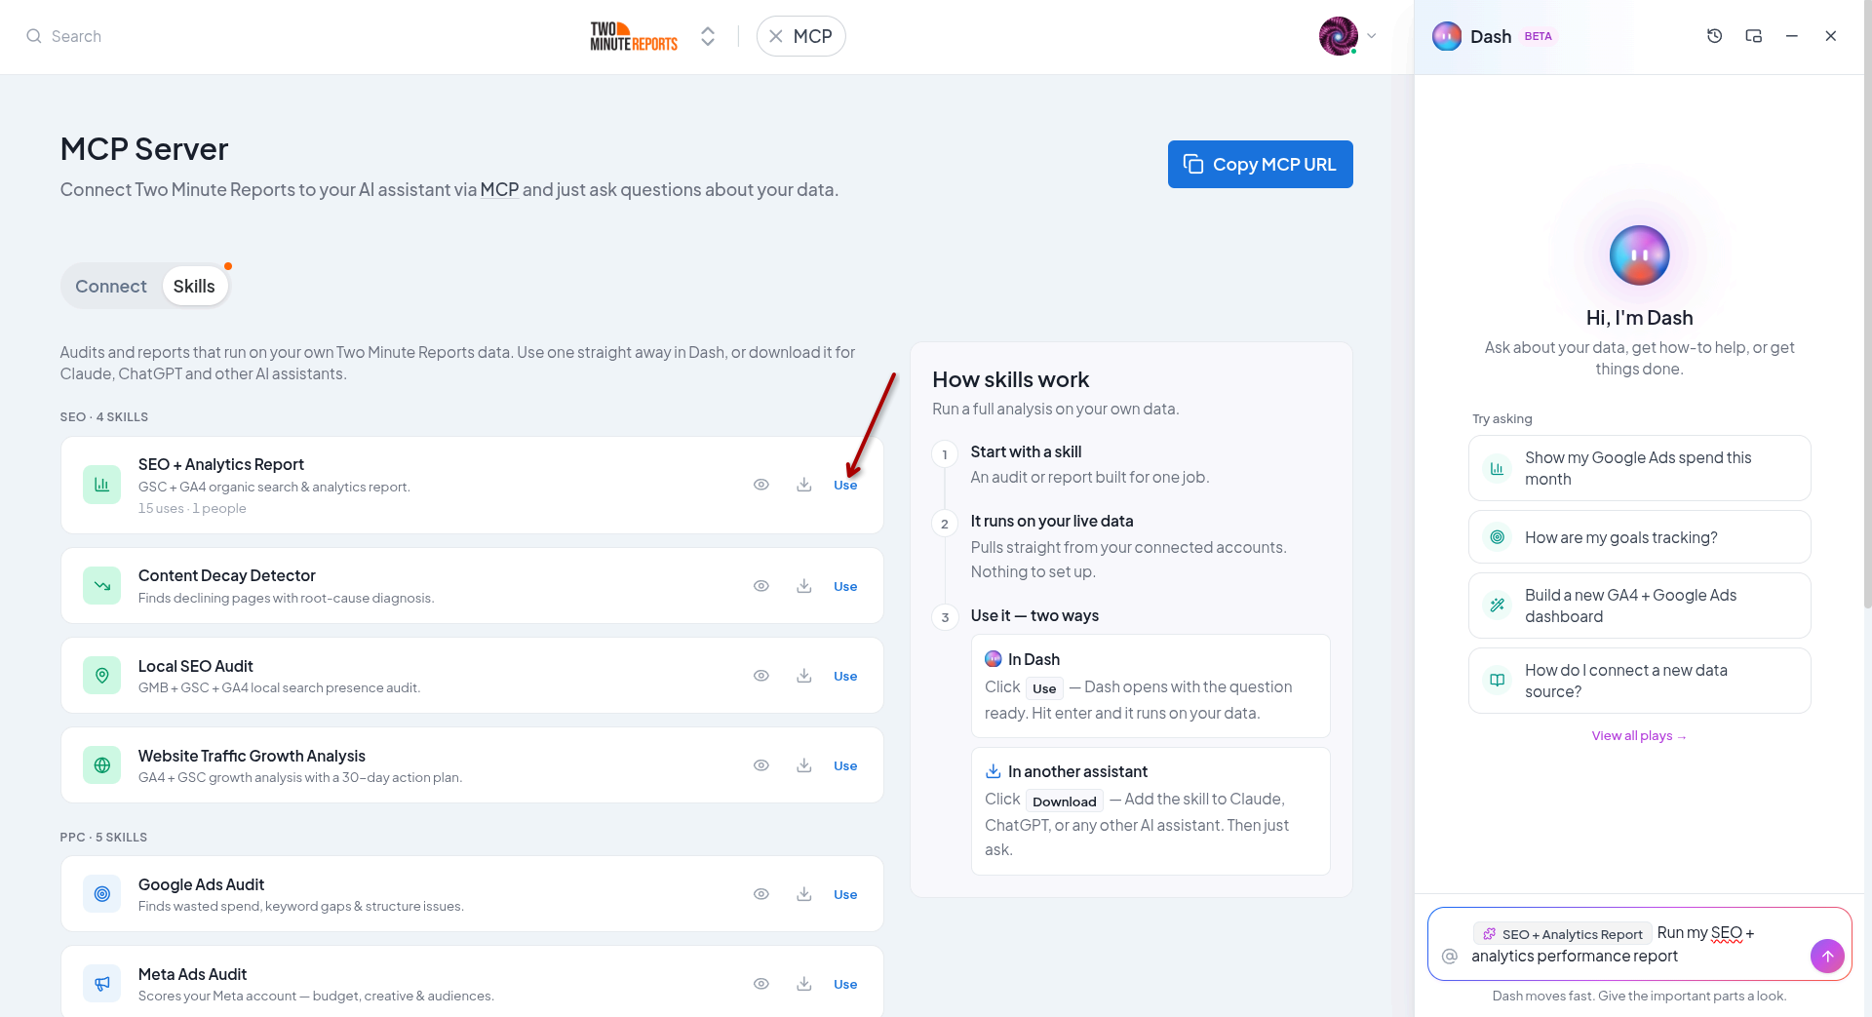Download the Content Decay Detector skill

click(804, 586)
